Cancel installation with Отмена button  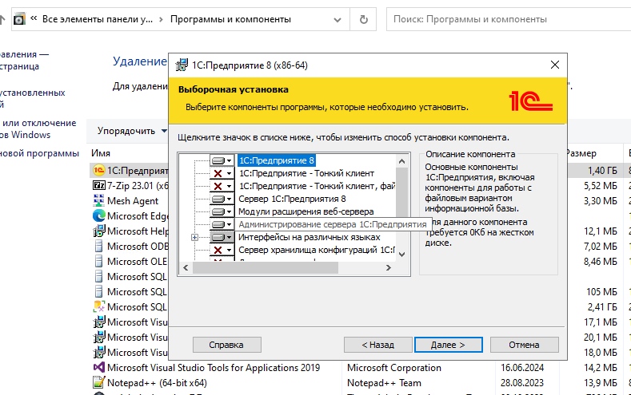(x=524, y=345)
